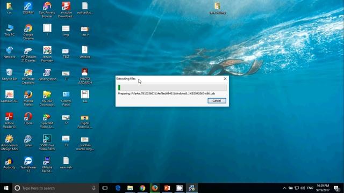Open the Windows Start menu
This screenshot has width=344, height=193.
click(x=6, y=188)
